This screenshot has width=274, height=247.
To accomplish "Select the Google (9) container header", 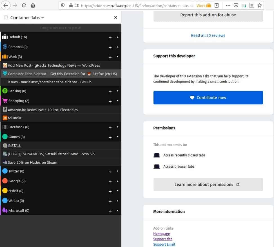I will (x=61, y=181).
